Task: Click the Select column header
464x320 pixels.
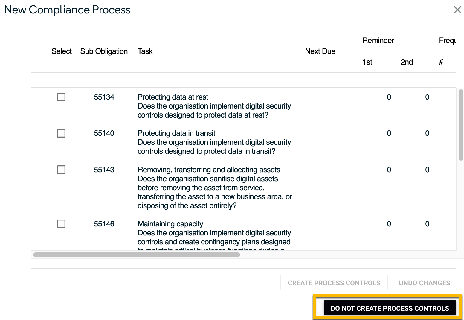Action: point(61,51)
